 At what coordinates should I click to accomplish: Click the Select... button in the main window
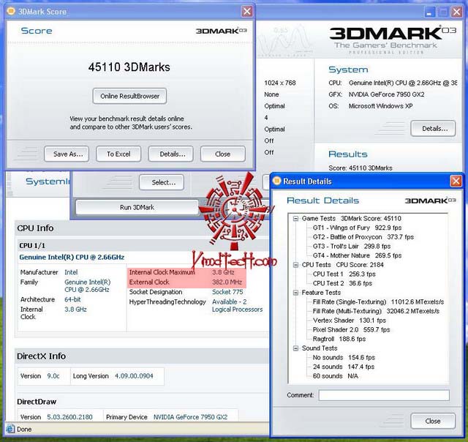[162, 182]
